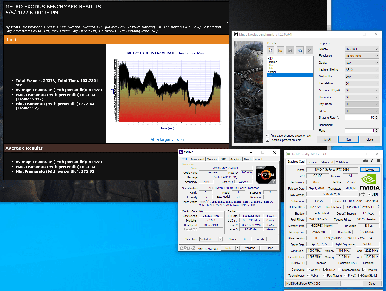Click the new preset icon in Presets toolbar
386x291 pixels.
271,50
